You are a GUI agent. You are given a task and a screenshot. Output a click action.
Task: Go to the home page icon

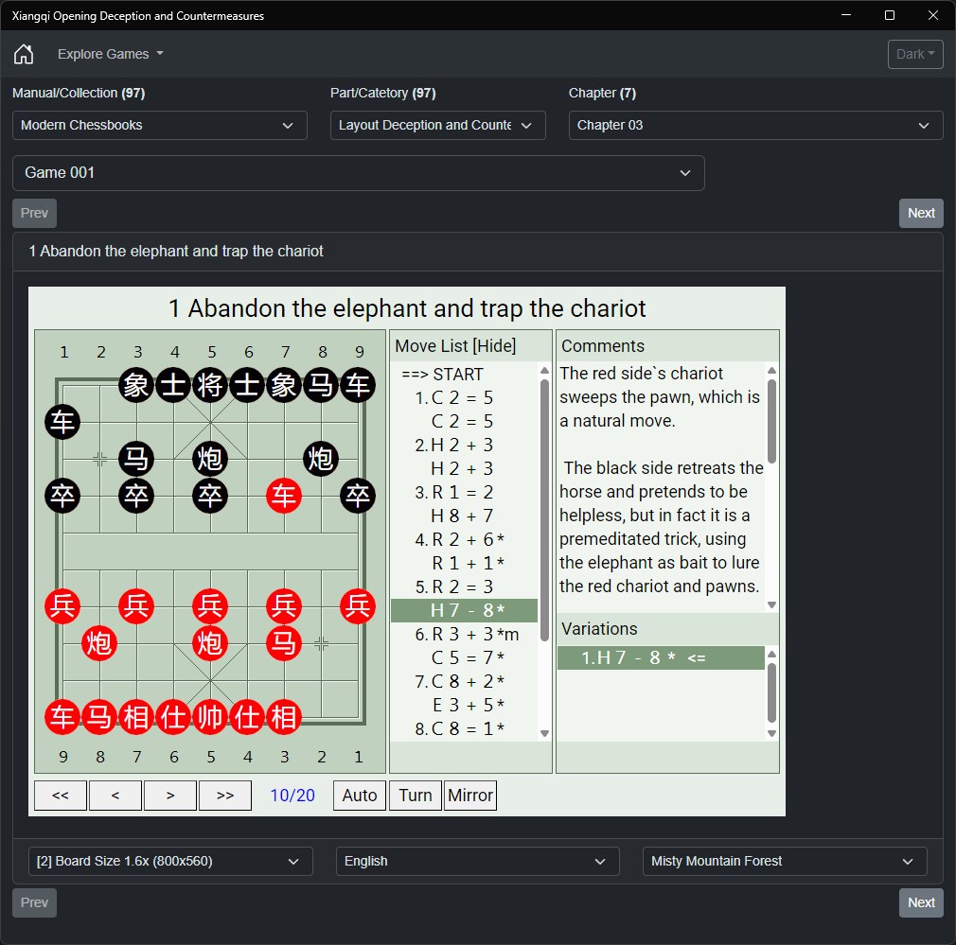24,54
